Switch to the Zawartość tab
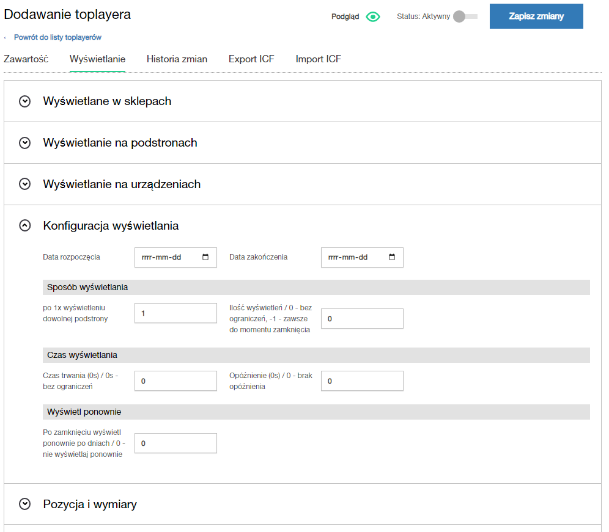The image size is (609, 532). coord(26,59)
